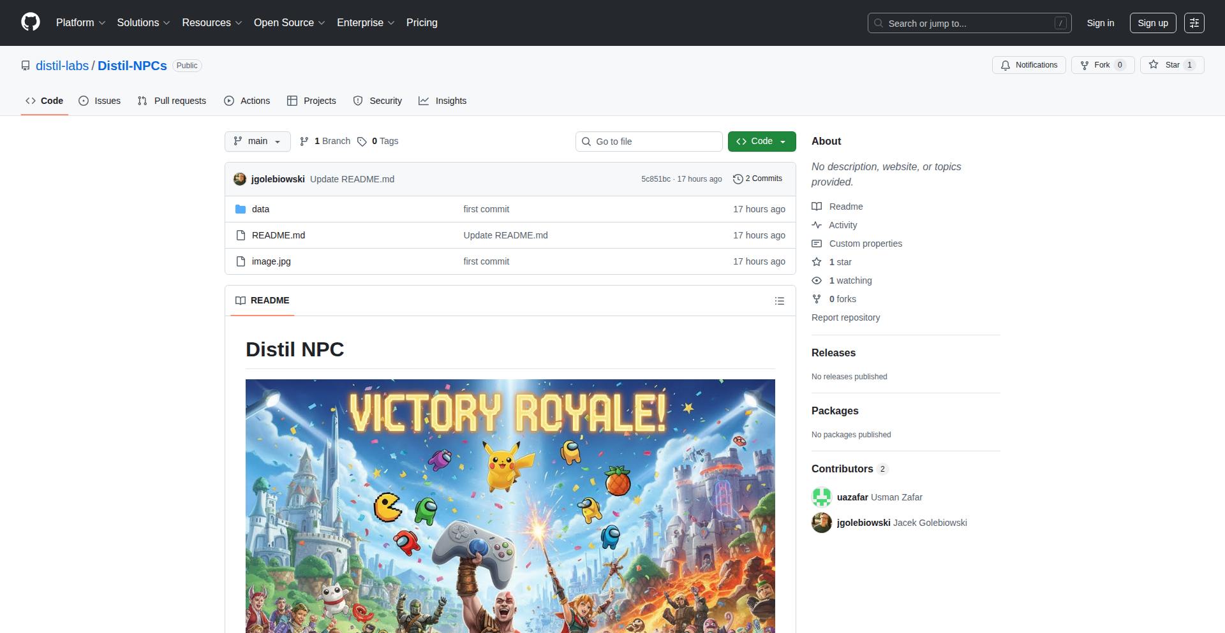Expand the Enterprise menu
Image resolution: width=1225 pixels, height=633 pixels.
pyautogui.click(x=366, y=22)
